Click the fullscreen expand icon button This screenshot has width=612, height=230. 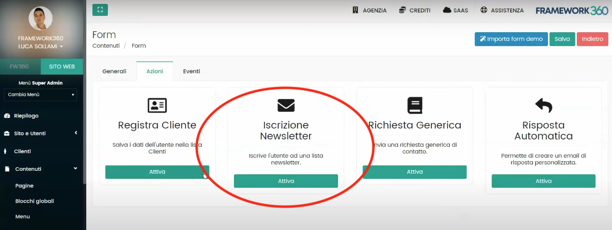[100, 10]
